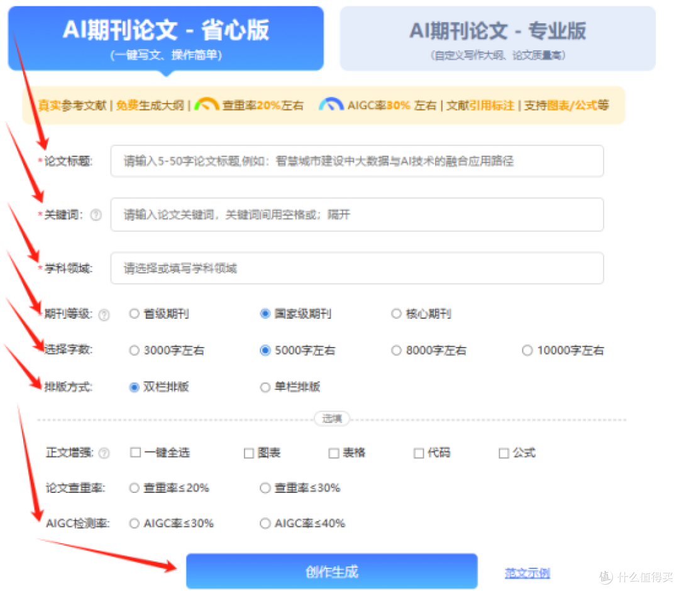Image resolution: width=679 pixels, height=591 pixels.
Task: Select 双栏排版 layout option
Action: tap(135, 387)
